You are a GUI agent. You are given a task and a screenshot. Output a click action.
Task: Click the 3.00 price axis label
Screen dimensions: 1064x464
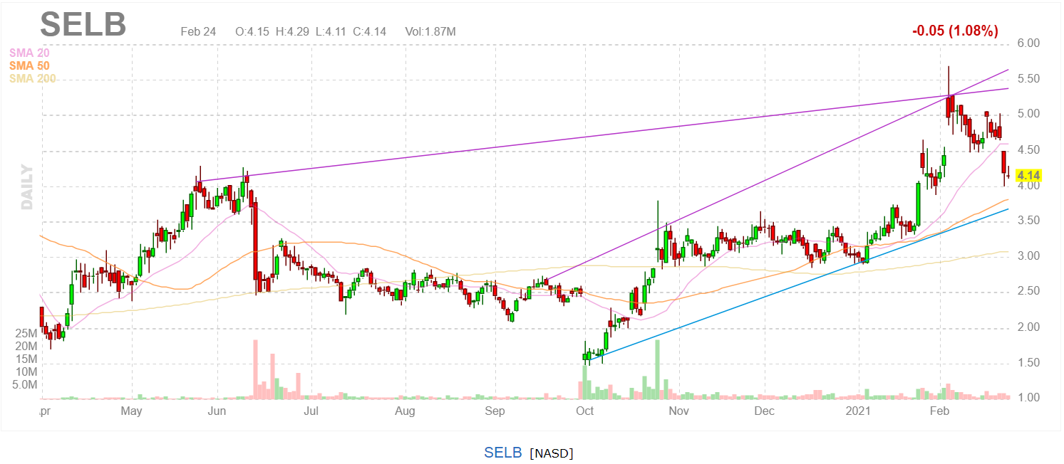[x=1028, y=256]
